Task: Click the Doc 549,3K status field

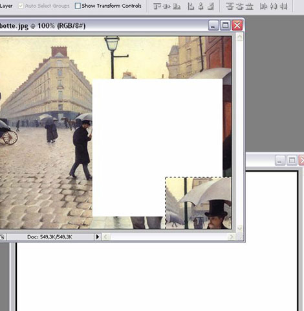Action: (x=50, y=237)
